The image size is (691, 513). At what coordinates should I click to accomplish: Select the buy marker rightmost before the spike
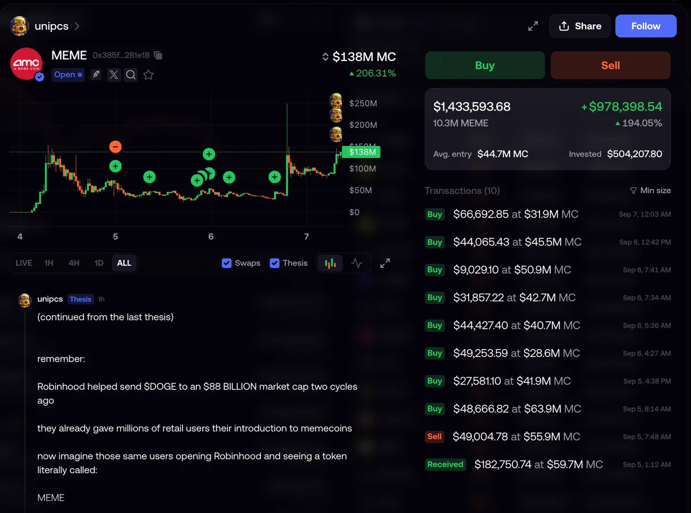pyautogui.click(x=275, y=177)
